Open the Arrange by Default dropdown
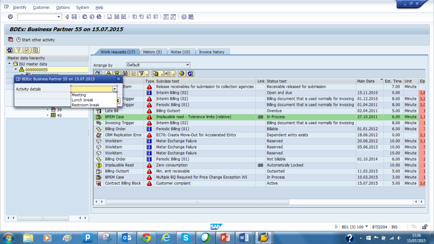 click(187, 65)
